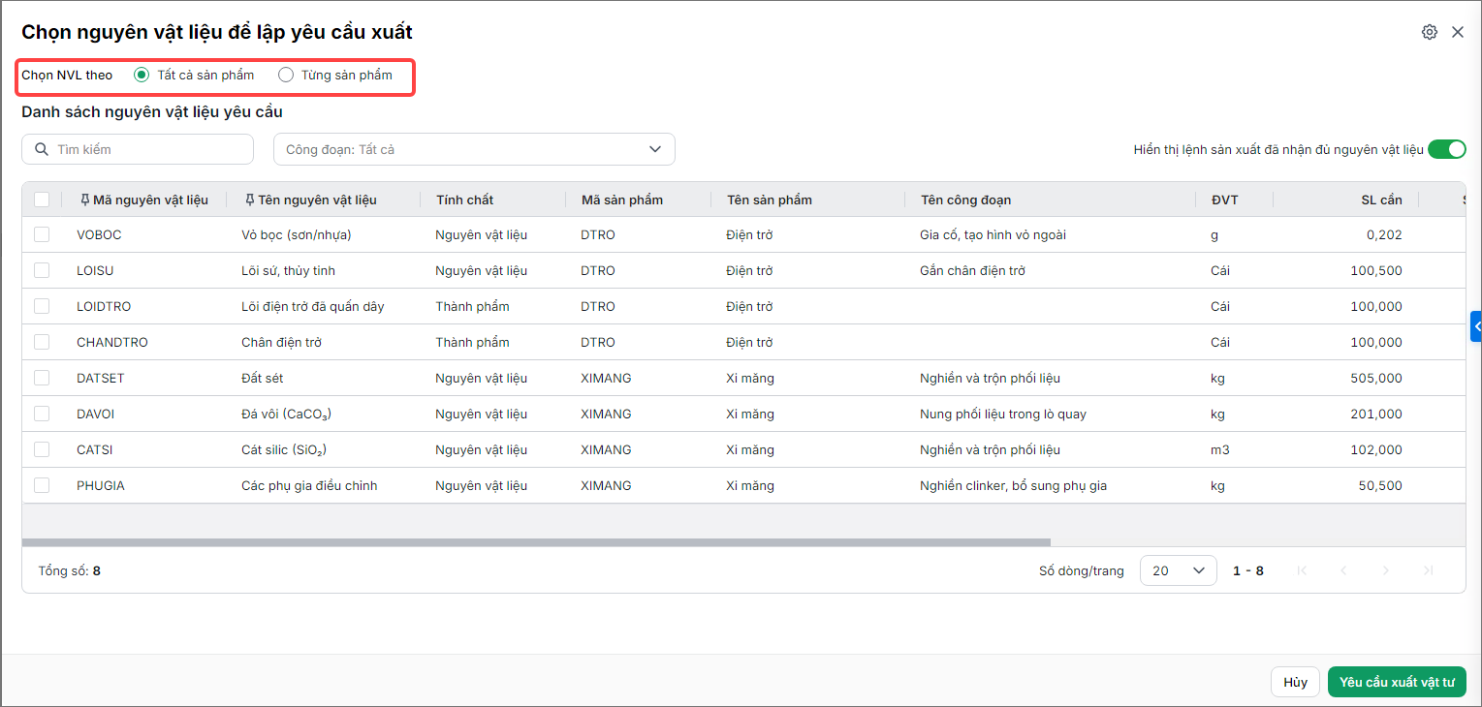Image resolution: width=1482 pixels, height=707 pixels.
Task: Click pin icon on Tên nguyên vật liệu column
Action: [250, 200]
